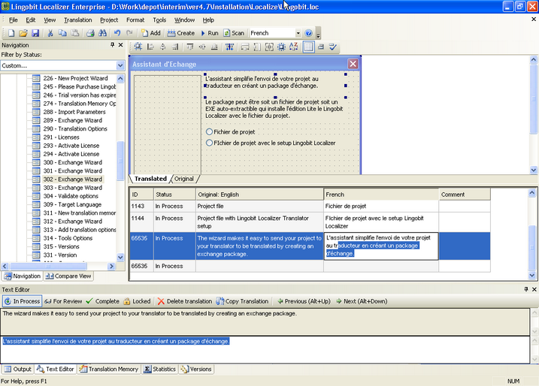Expand the Filter by Status Custom dropdown
The width and height of the screenshot is (539, 386).
(x=120, y=65)
